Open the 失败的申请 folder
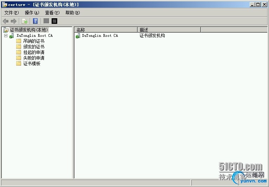The width and height of the screenshot is (269, 187). (x=34, y=58)
